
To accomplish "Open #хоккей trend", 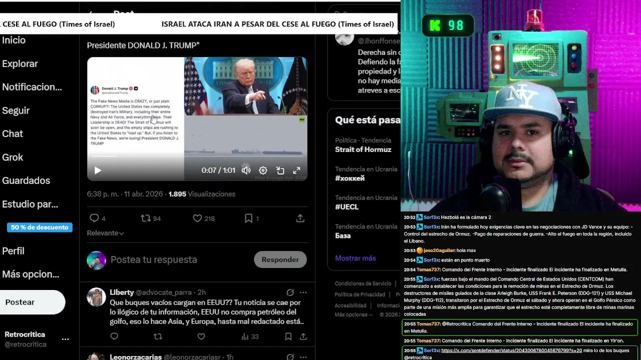I will pyautogui.click(x=350, y=178).
